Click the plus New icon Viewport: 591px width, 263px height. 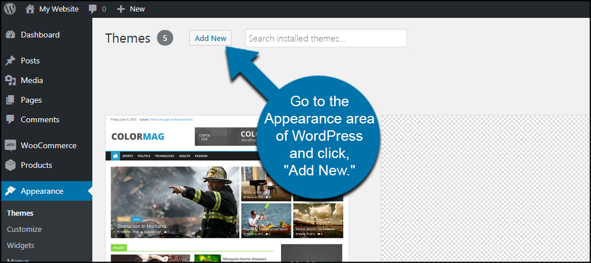click(x=121, y=9)
